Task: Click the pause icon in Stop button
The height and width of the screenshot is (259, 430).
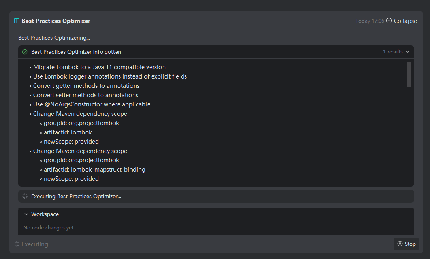Action: pos(400,244)
